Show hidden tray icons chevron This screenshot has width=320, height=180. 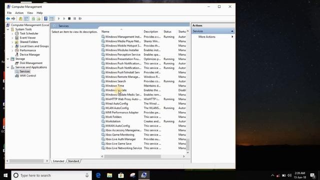click(x=272, y=175)
